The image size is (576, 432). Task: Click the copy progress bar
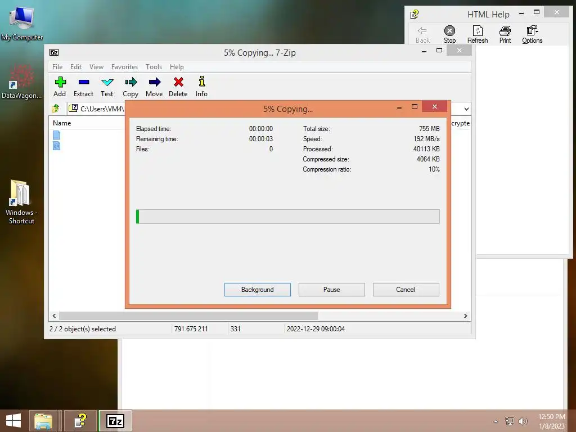coord(287,217)
